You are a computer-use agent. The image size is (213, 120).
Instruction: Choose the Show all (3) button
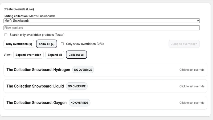[46, 44]
